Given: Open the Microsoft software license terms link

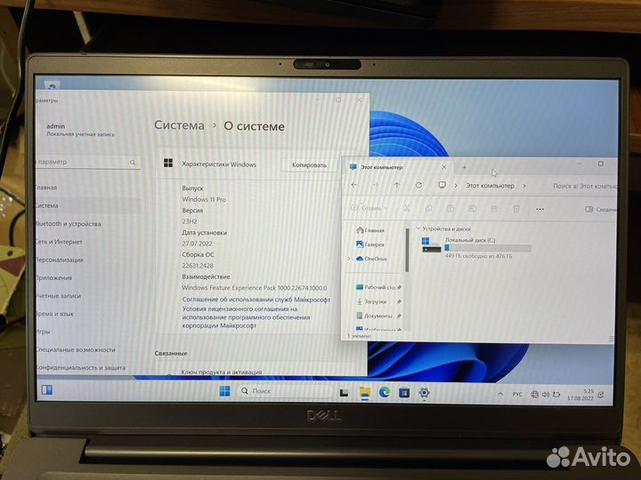Looking at the screenshot, I should 246,317.
